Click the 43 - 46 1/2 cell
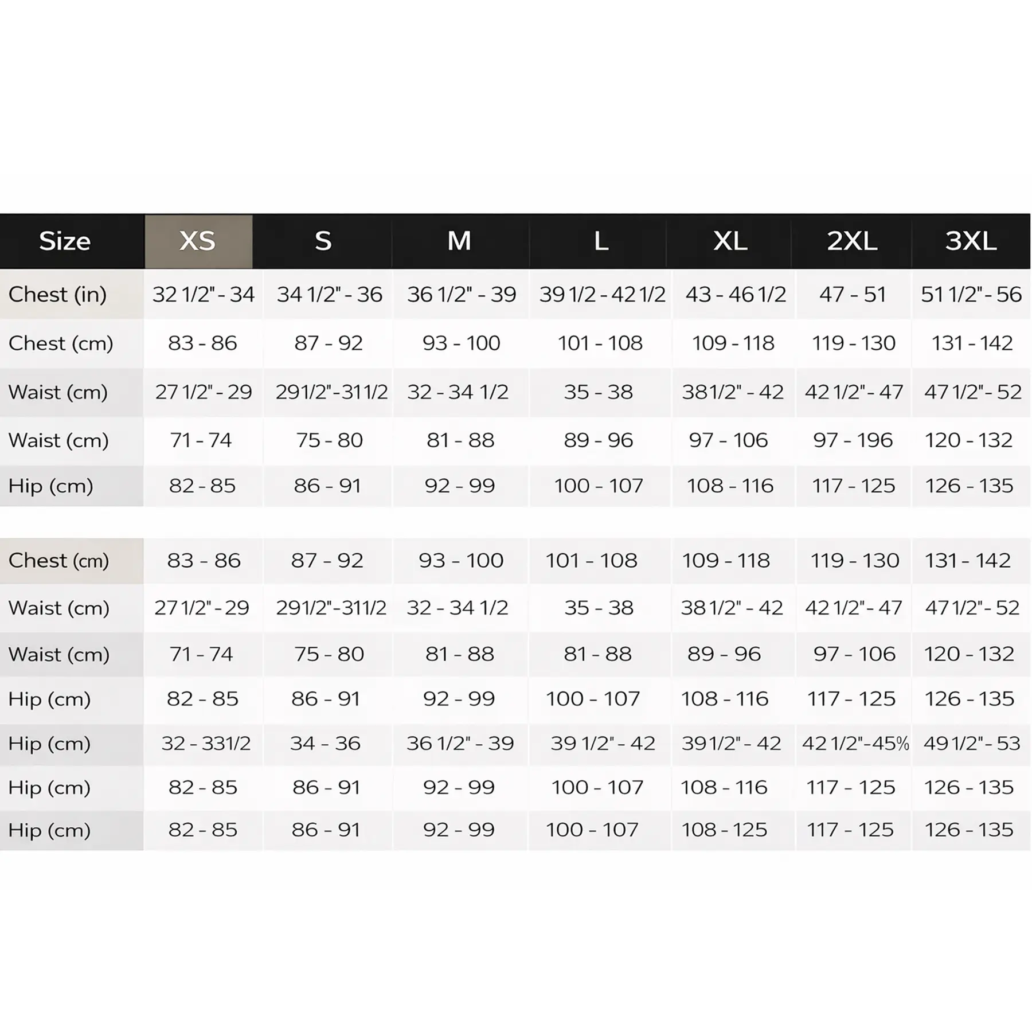The image size is (1032, 1032). coord(736,295)
